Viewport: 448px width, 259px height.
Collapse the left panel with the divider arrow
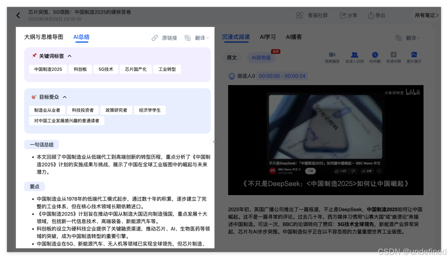214,142
